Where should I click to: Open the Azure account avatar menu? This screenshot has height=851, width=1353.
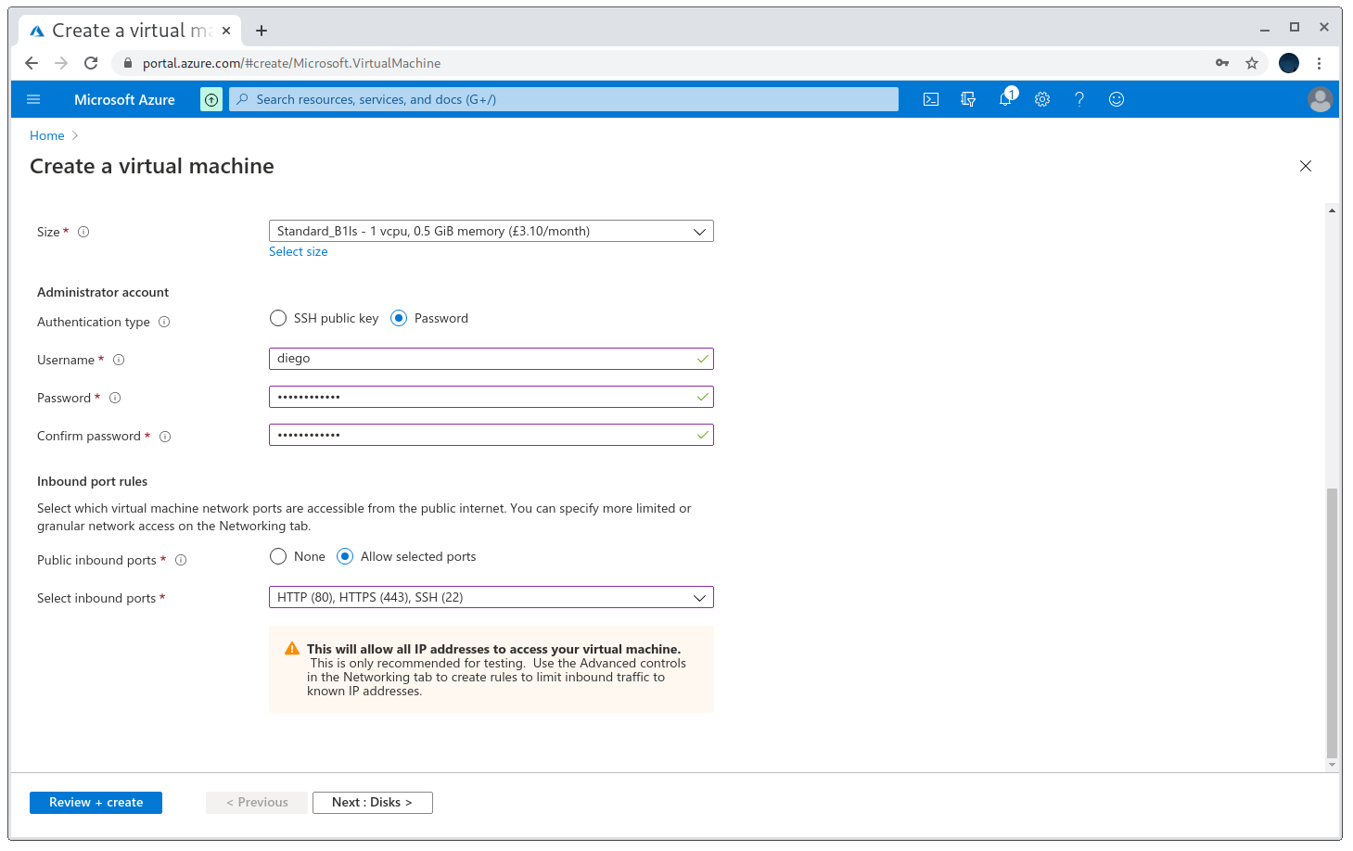click(1320, 99)
